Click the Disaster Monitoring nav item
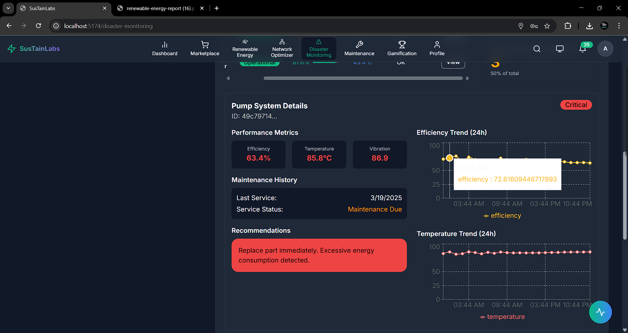Viewport: 628px width, 333px height. pyautogui.click(x=319, y=49)
